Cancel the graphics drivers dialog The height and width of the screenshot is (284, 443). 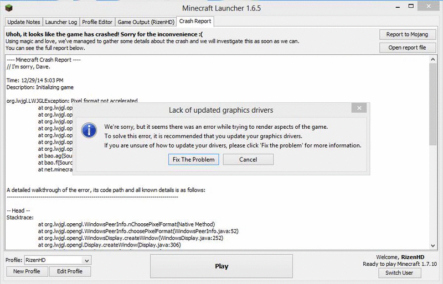[x=248, y=160]
